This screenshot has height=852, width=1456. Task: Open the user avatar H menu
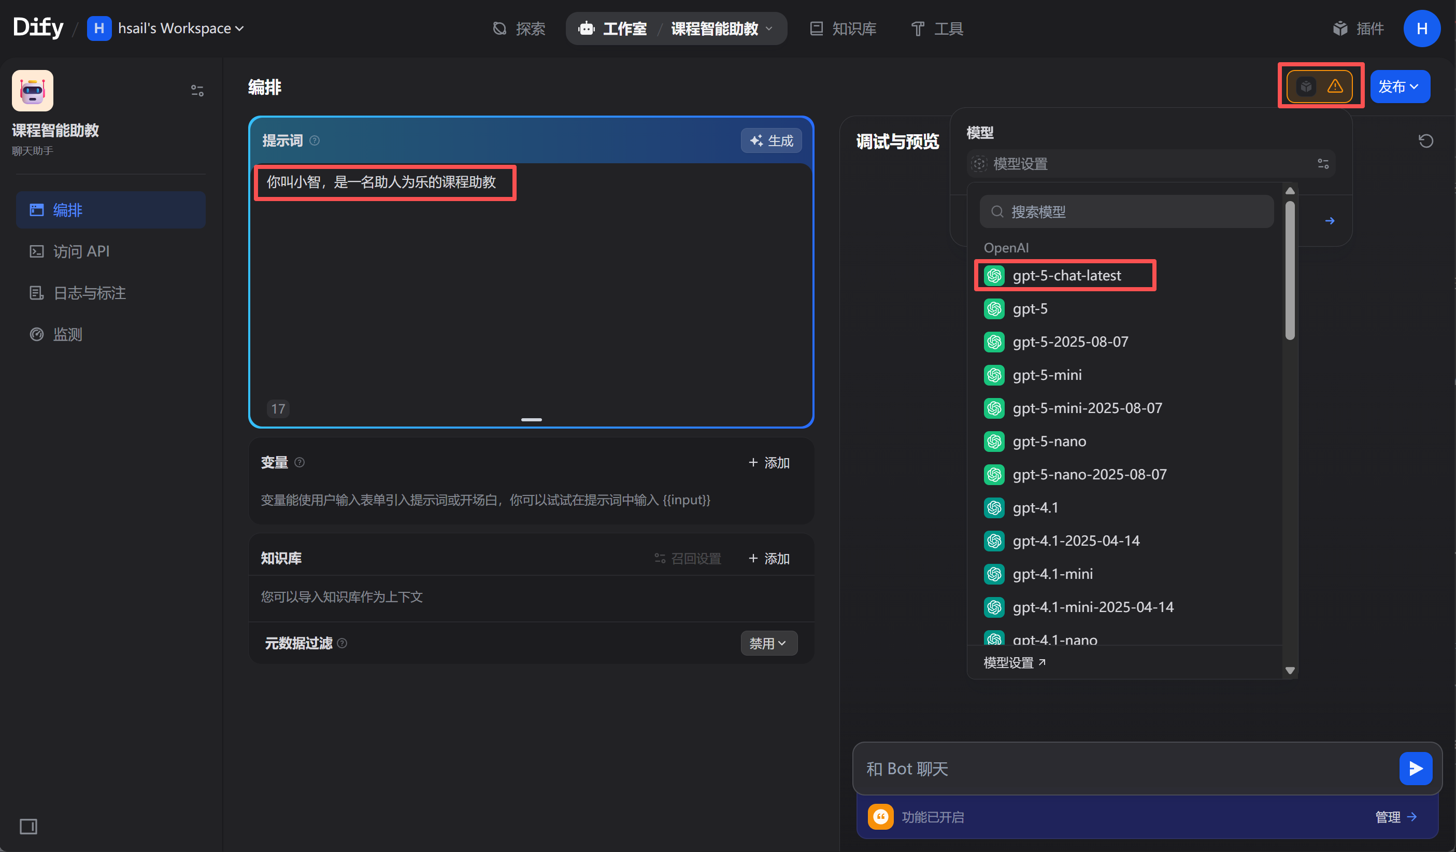click(1422, 29)
